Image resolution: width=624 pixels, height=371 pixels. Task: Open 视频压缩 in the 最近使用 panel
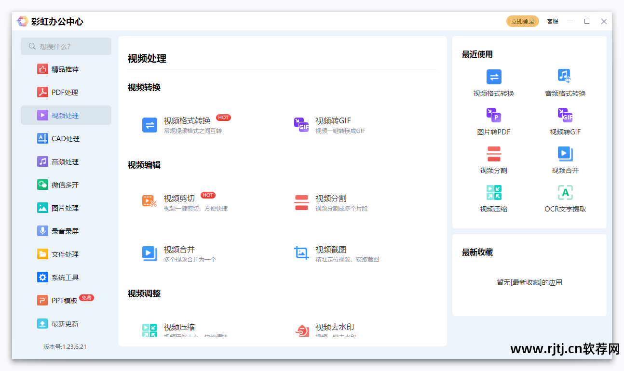point(494,193)
